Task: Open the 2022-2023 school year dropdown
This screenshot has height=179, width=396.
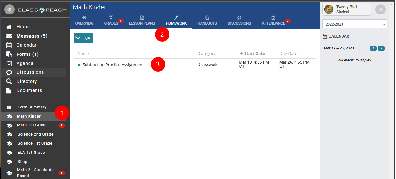Action: (354, 24)
